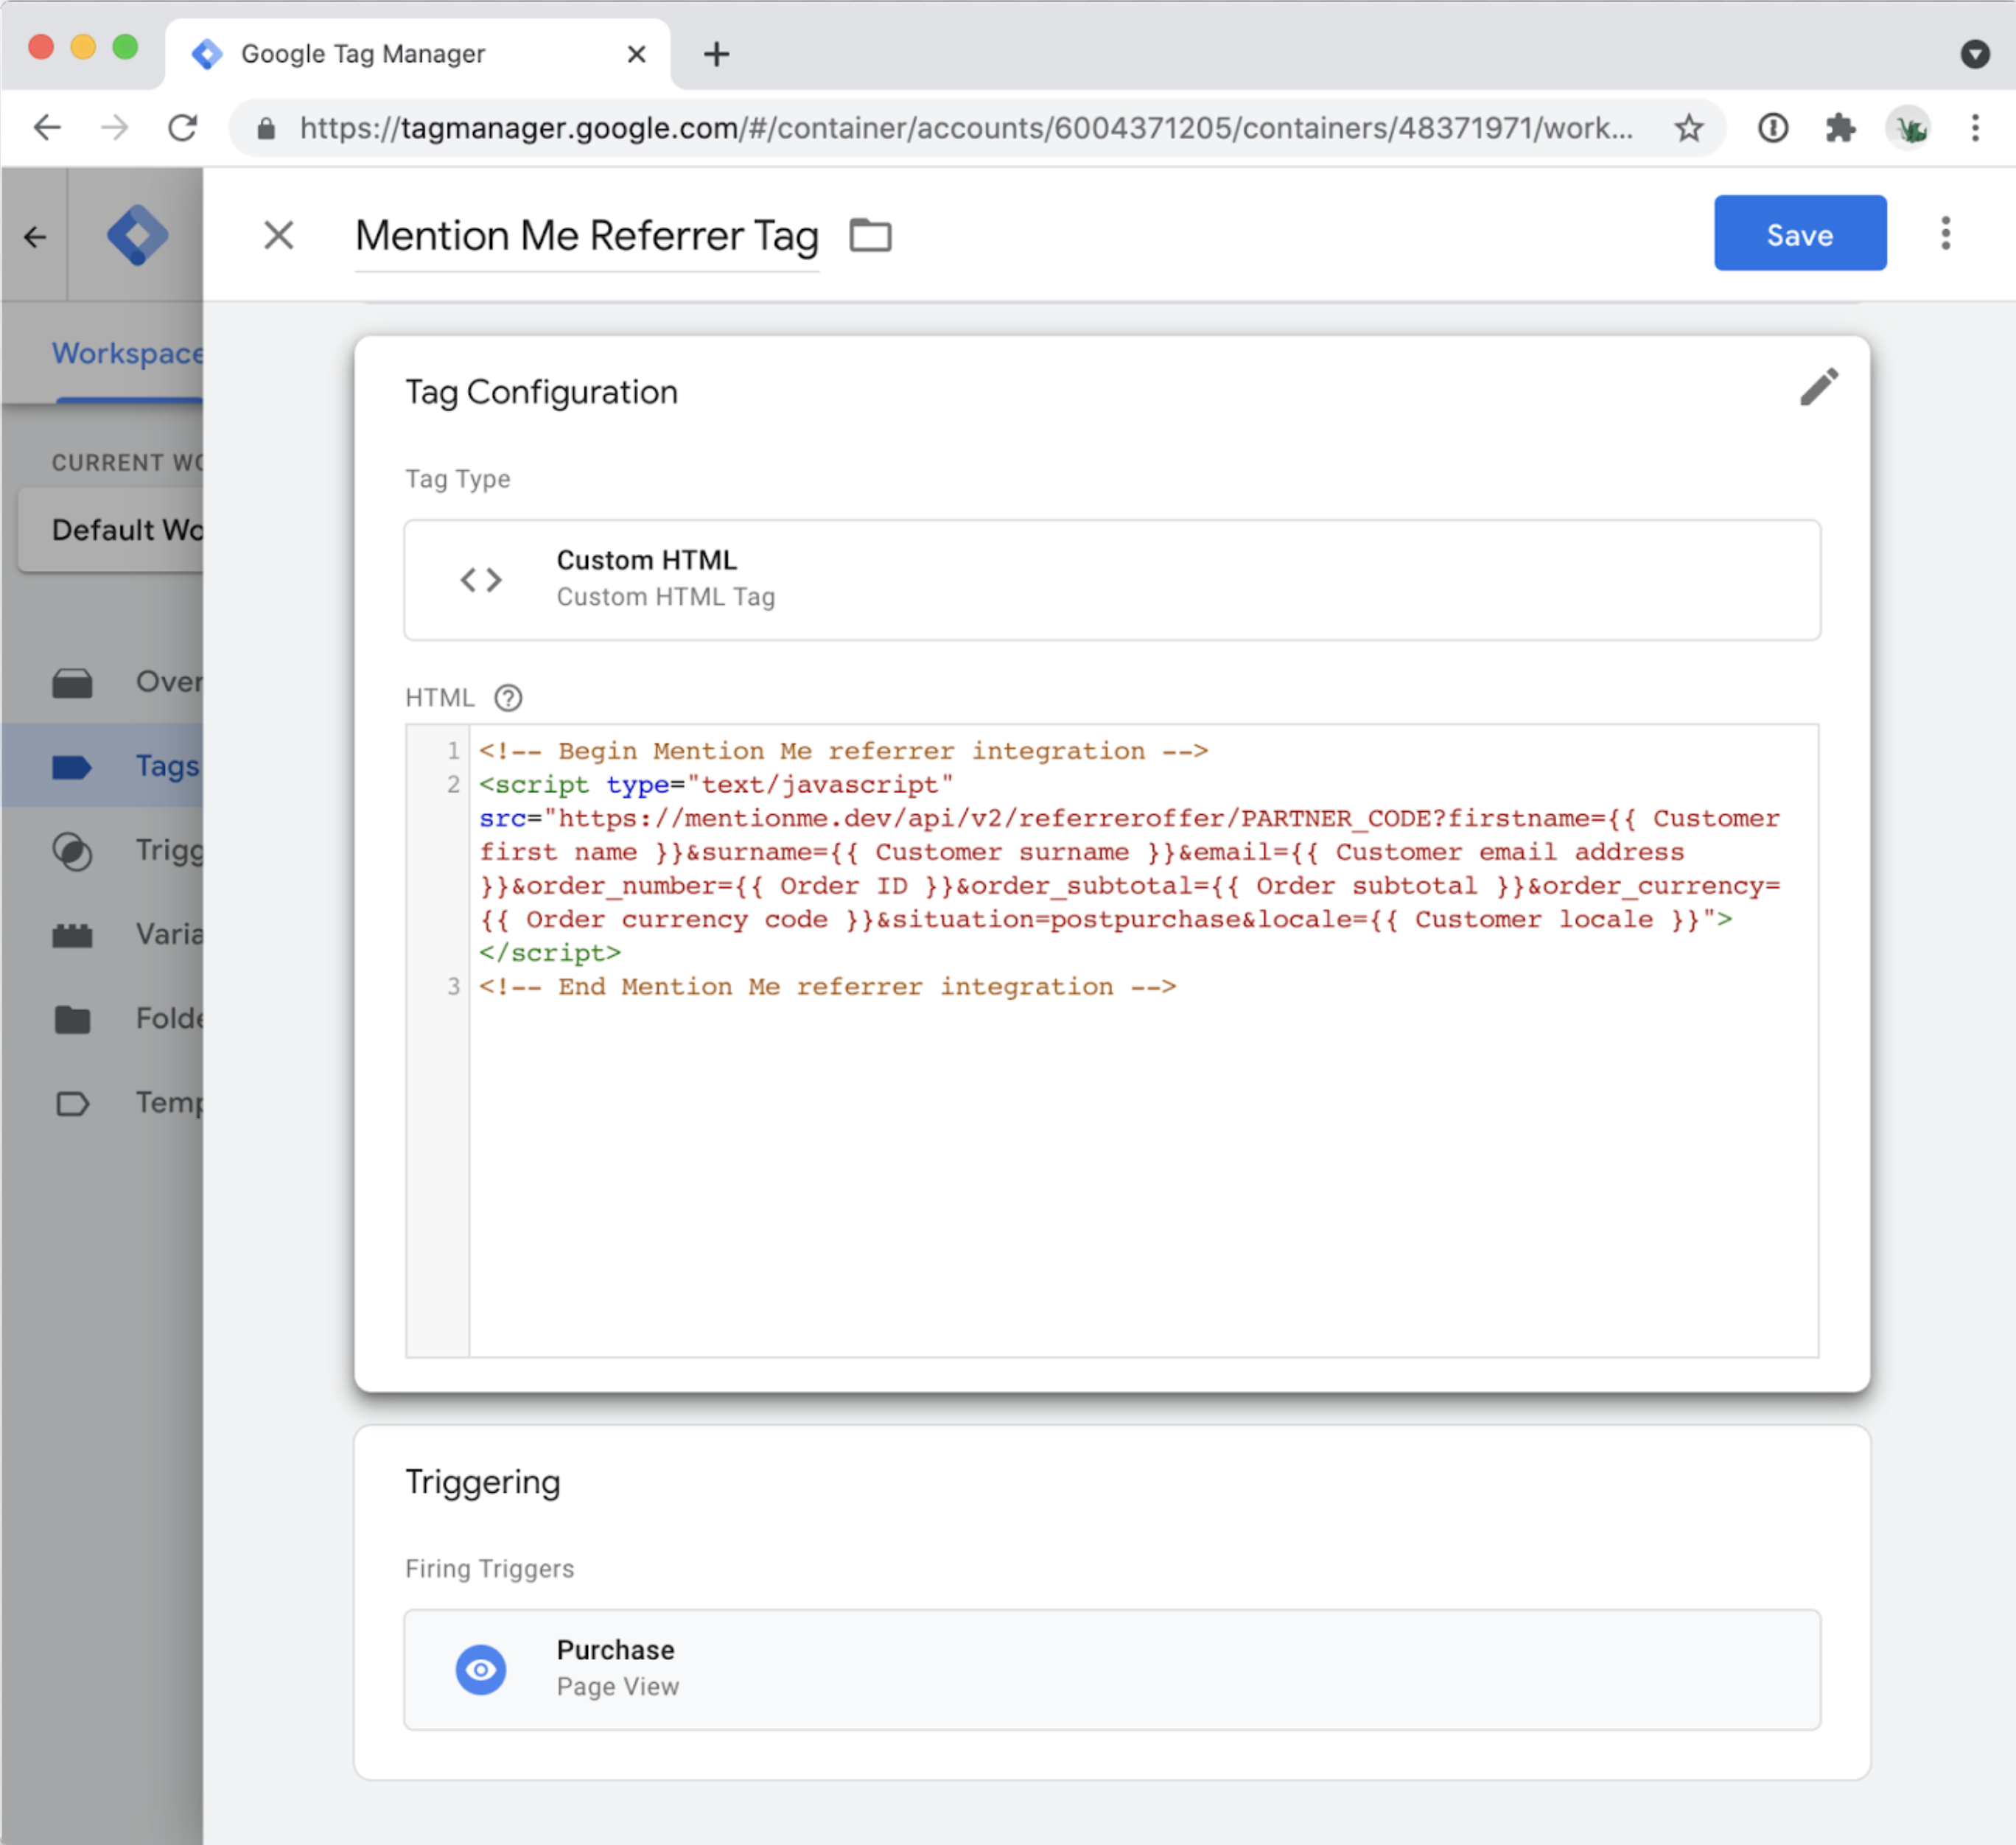Click the Variables brick icon

pos(72,935)
